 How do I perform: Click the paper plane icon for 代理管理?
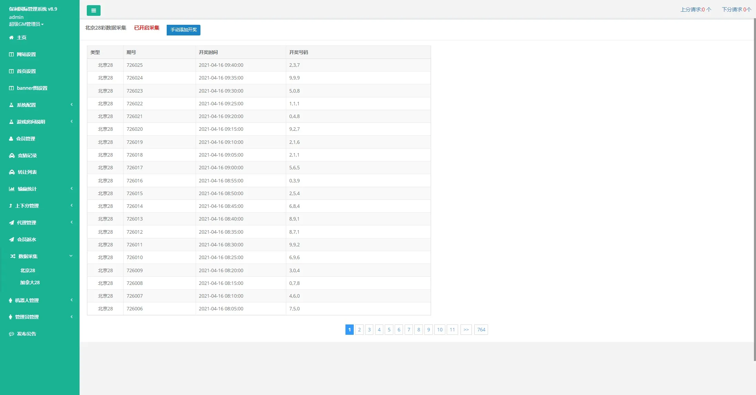pos(12,223)
